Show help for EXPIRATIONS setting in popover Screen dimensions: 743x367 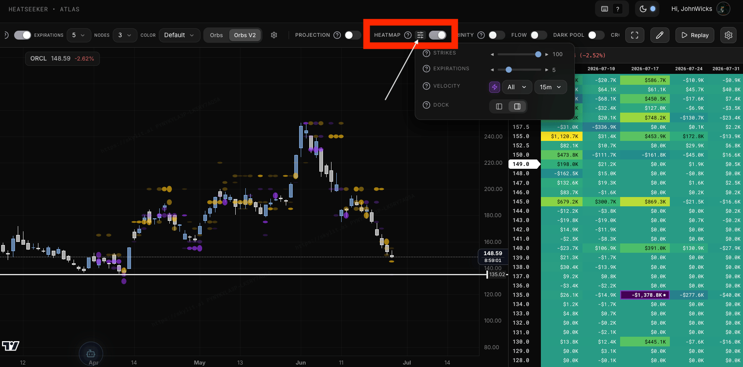click(426, 69)
